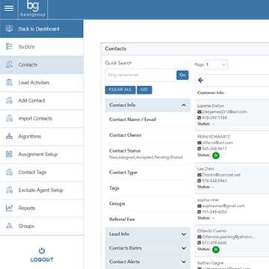The height and width of the screenshot is (269, 269).
Task: Click the name FERN SCHWARTZ
Action: (x=214, y=137)
